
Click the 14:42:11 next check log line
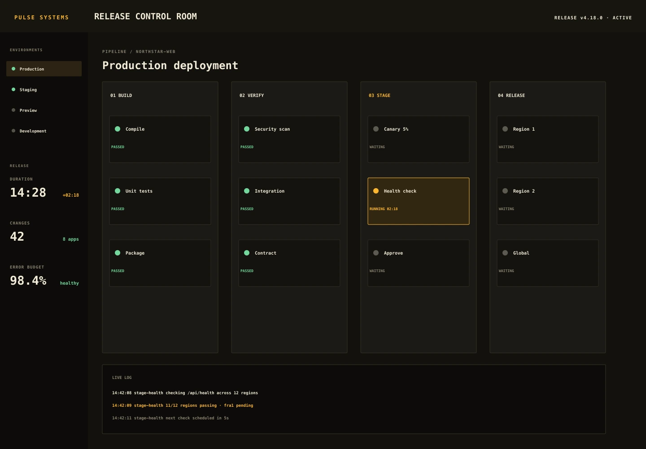[x=170, y=418]
